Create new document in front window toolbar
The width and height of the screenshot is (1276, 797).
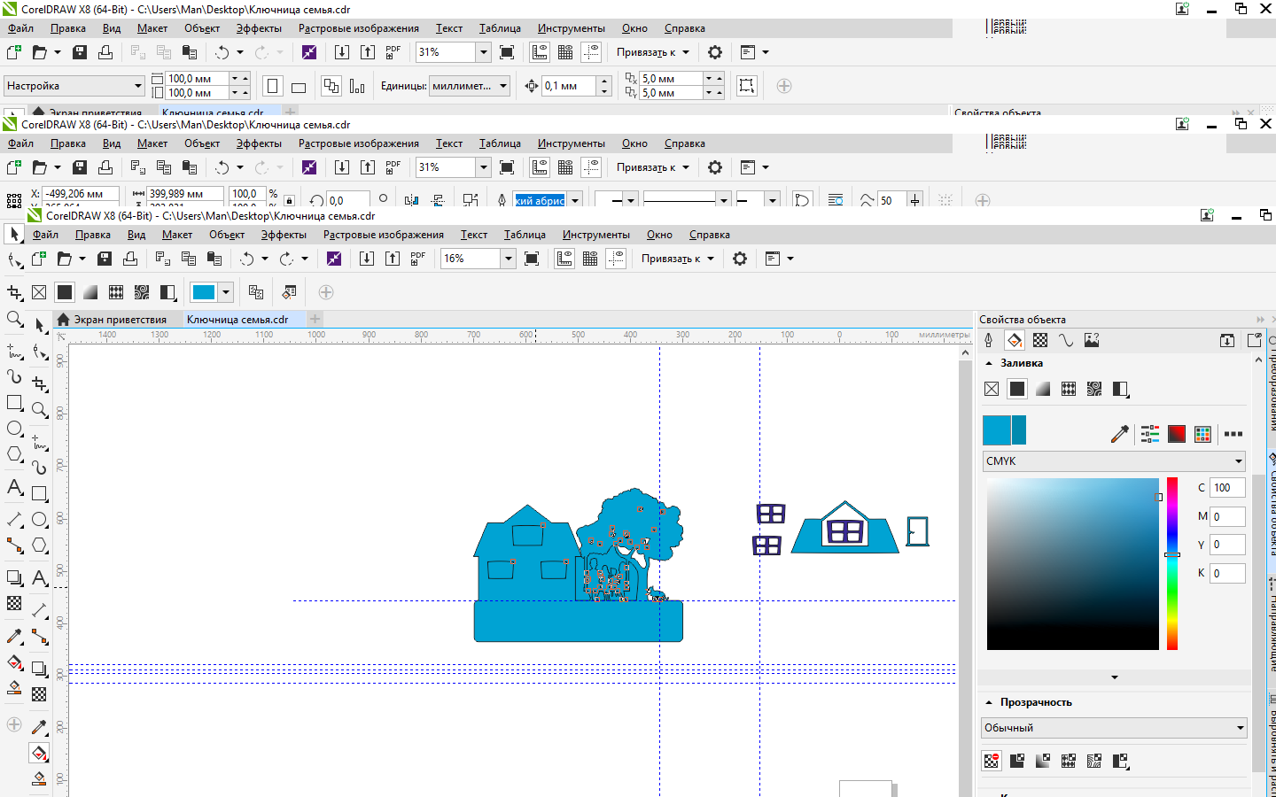tap(39, 259)
